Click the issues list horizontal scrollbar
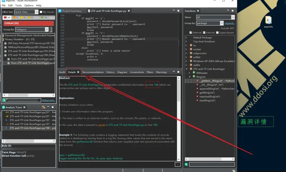This screenshot has height=172, width=286. tap(29, 95)
